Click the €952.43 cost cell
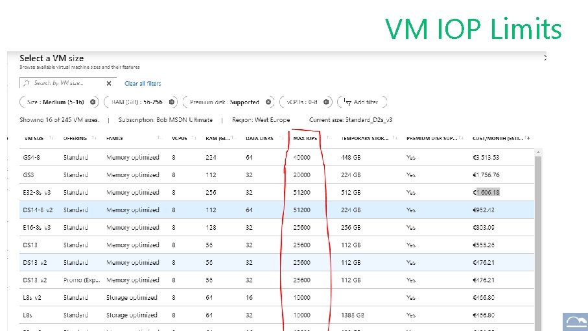 (484, 210)
